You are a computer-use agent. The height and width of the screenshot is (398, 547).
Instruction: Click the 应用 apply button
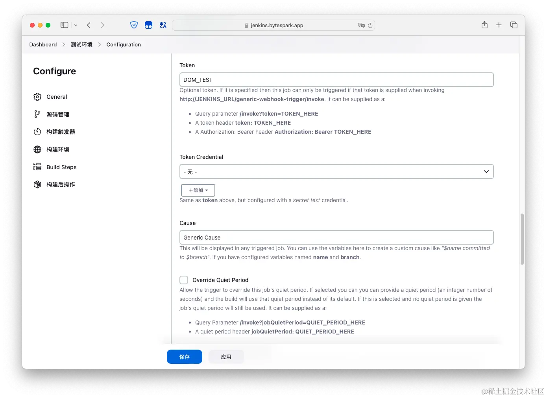(x=226, y=357)
